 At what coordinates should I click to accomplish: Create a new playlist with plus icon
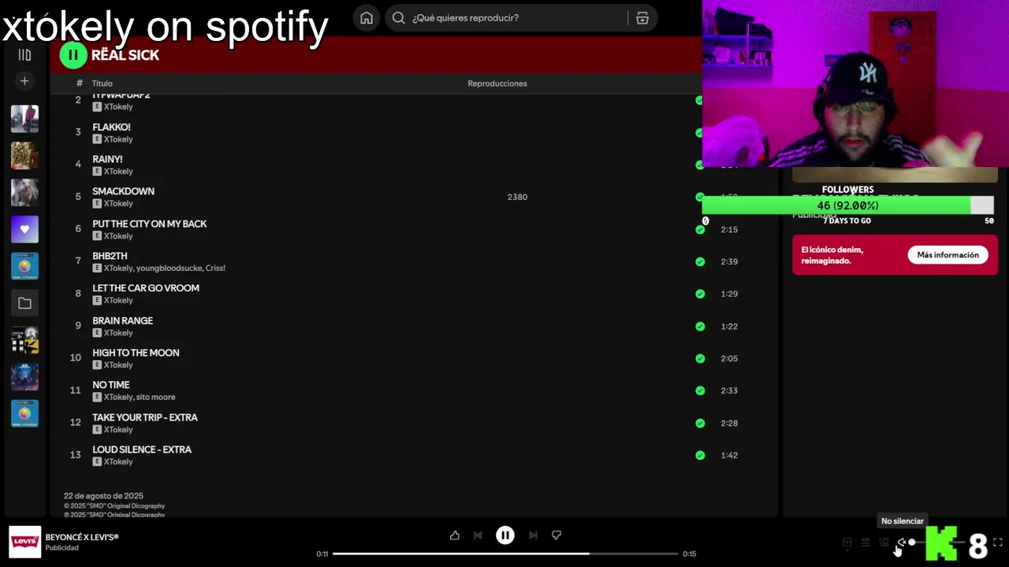click(x=24, y=81)
